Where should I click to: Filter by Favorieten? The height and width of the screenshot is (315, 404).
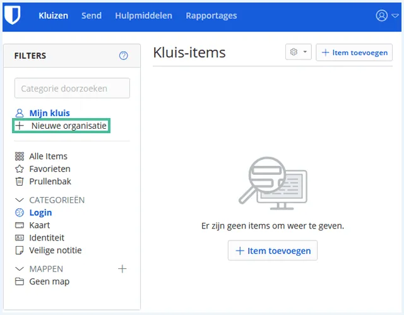tap(50, 169)
